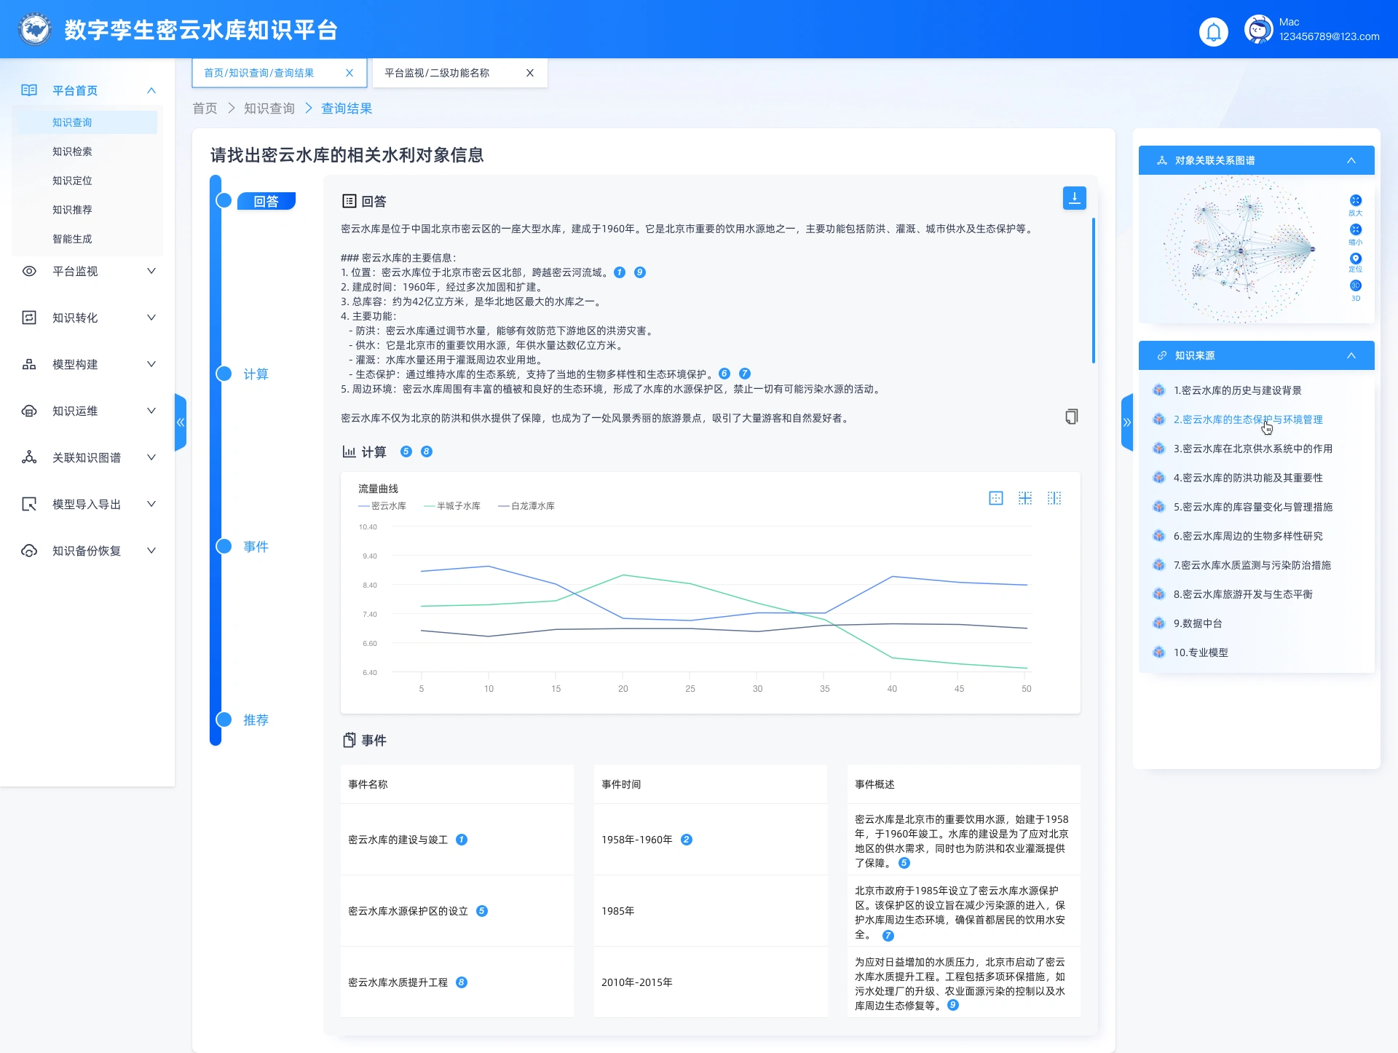Copy the answer text using the copy icon
This screenshot has height=1053, width=1398.
click(x=1071, y=417)
